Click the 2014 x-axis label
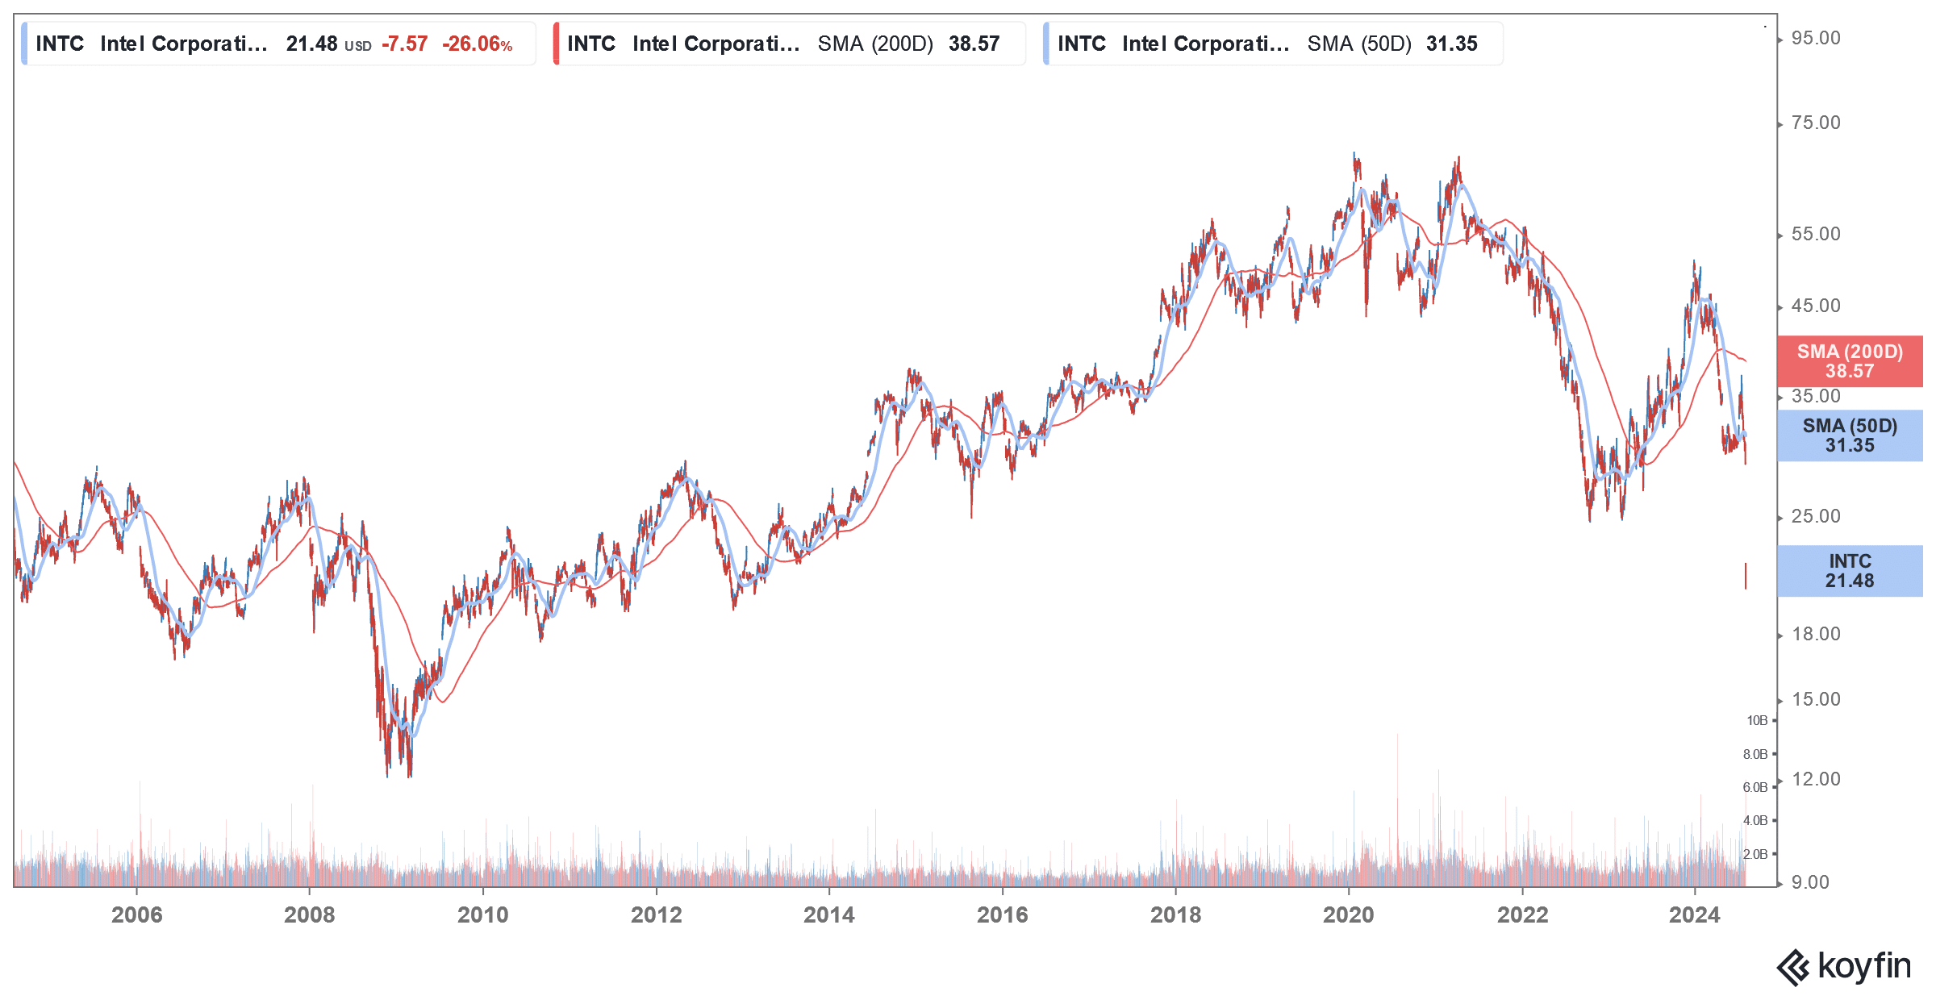1936x1000 pixels. click(829, 915)
